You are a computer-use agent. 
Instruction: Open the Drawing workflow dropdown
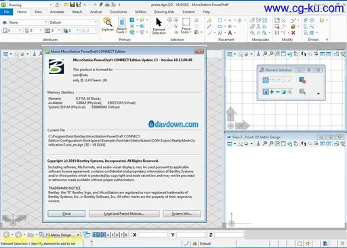(x=30, y=5)
